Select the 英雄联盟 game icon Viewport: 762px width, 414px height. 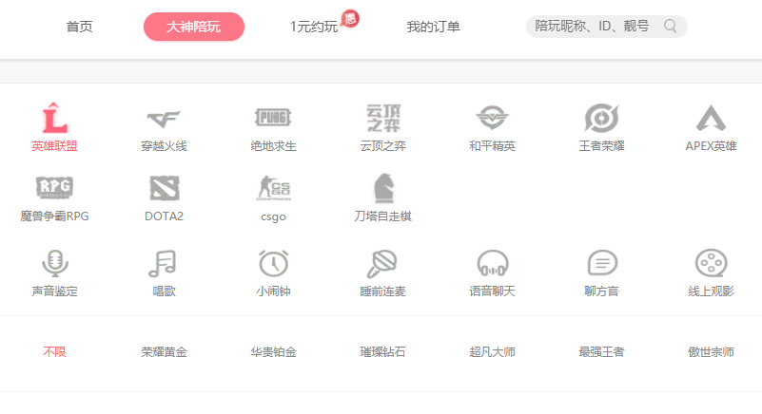54,119
